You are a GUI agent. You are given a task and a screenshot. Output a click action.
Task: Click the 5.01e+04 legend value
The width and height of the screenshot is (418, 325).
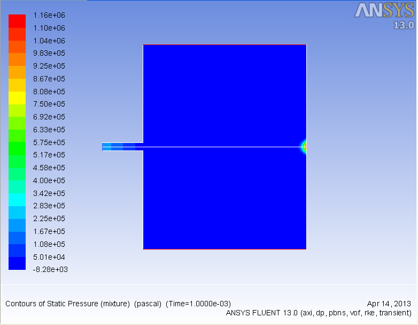(x=49, y=256)
